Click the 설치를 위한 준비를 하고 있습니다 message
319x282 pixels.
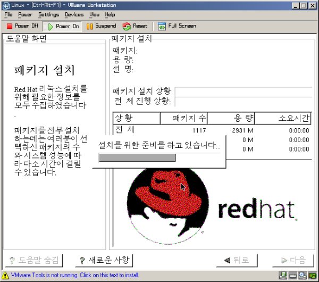point(159,145)
